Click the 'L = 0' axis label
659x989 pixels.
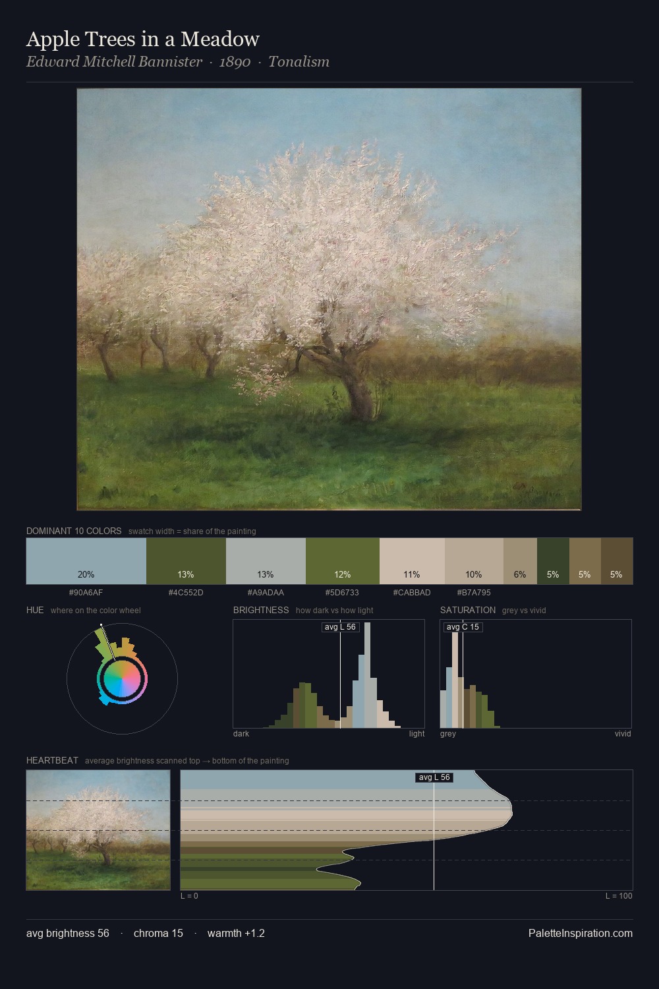(189, 896)
